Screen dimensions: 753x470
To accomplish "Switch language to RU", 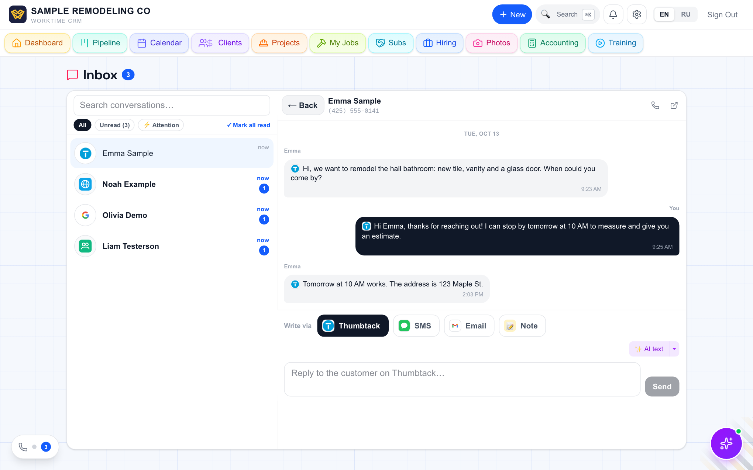I will 685,14.
